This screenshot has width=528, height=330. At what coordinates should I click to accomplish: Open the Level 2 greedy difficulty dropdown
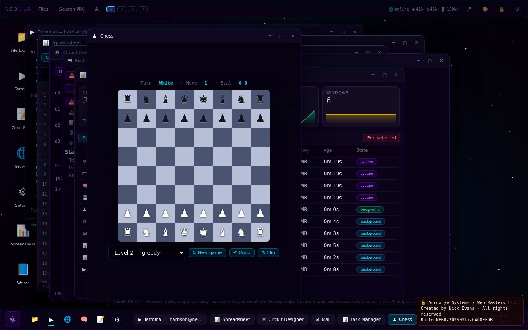point(147,252)
